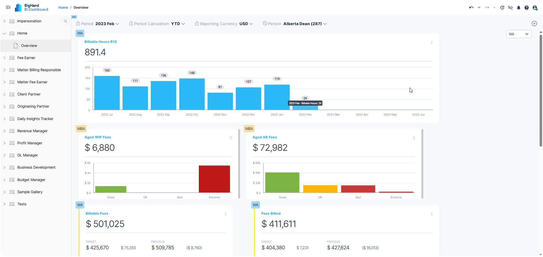Open Revenue Manager in the sidebar
The image size is (543, 257).
[33, 131]
